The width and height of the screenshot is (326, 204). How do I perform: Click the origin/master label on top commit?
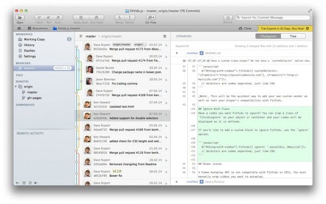coord(122,45)
